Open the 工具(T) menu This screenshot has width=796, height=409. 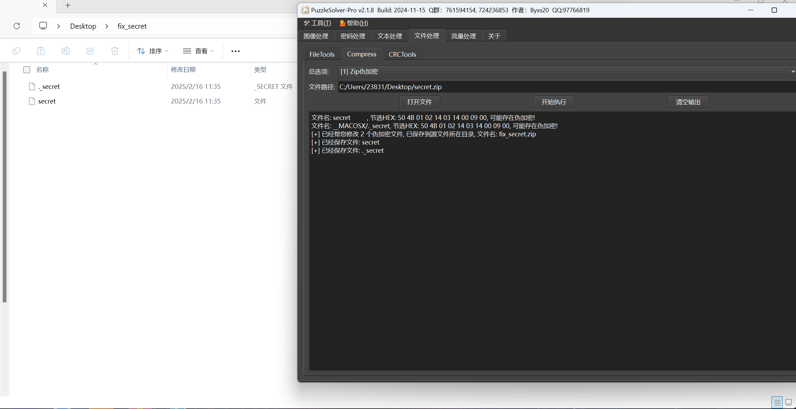pos(317,23)
